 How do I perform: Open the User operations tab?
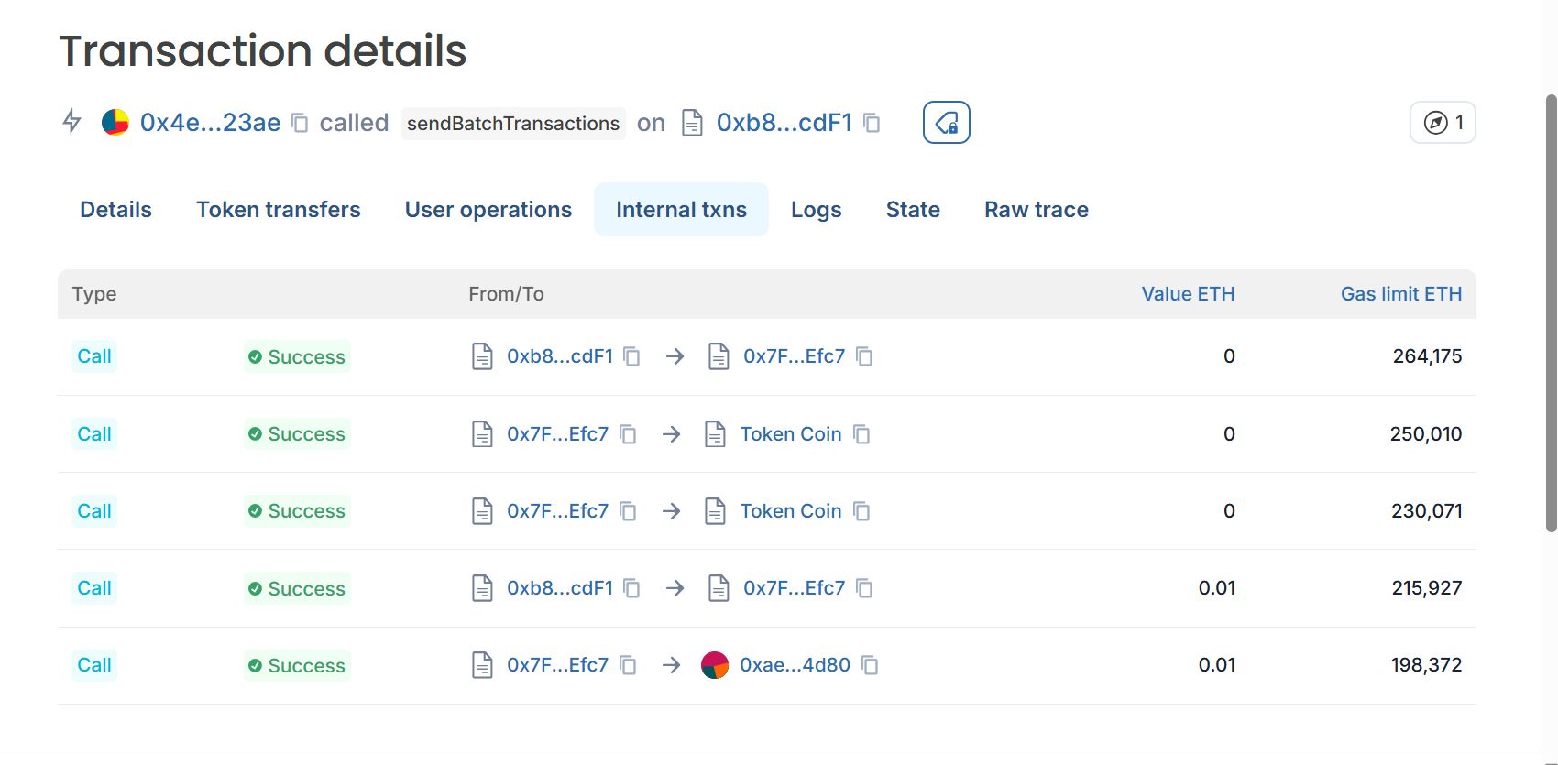pyautogui.click(x=488, y=210)
